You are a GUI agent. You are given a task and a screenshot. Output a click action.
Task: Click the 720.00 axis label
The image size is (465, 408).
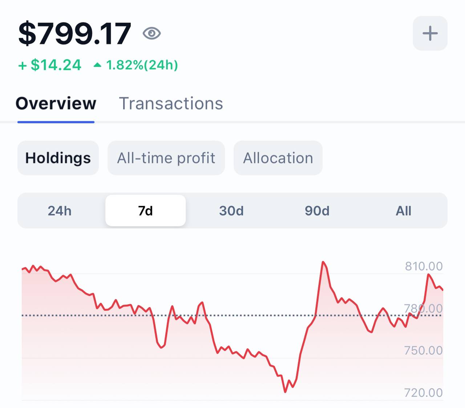[x=423, y=392]
